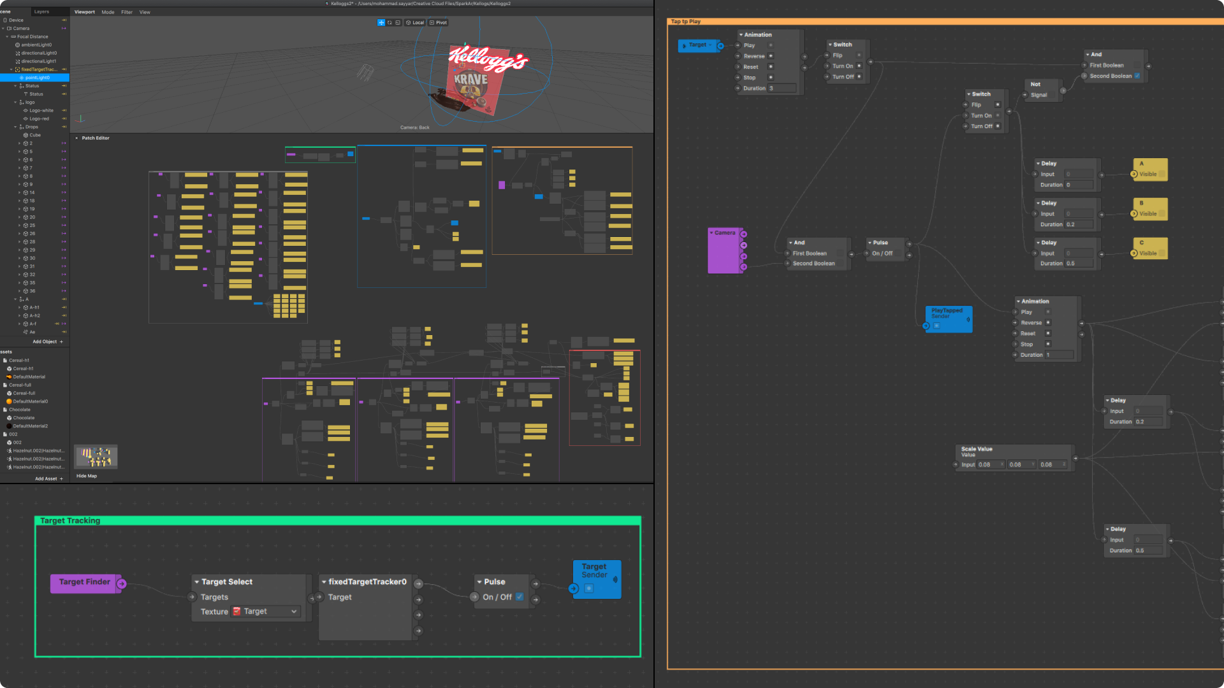Click the first Scale Value input field

pyautogui.click(x=991, y=465)
